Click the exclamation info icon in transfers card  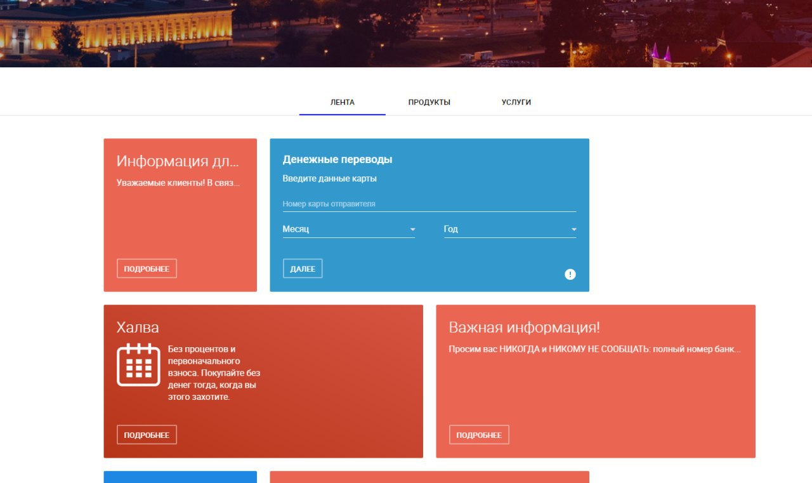pyautogui.click(x=570, y=274)
